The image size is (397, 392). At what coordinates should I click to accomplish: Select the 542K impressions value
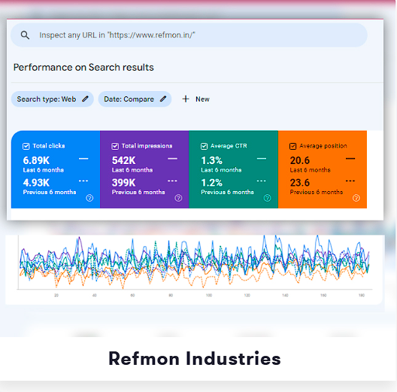click(124, 160)
